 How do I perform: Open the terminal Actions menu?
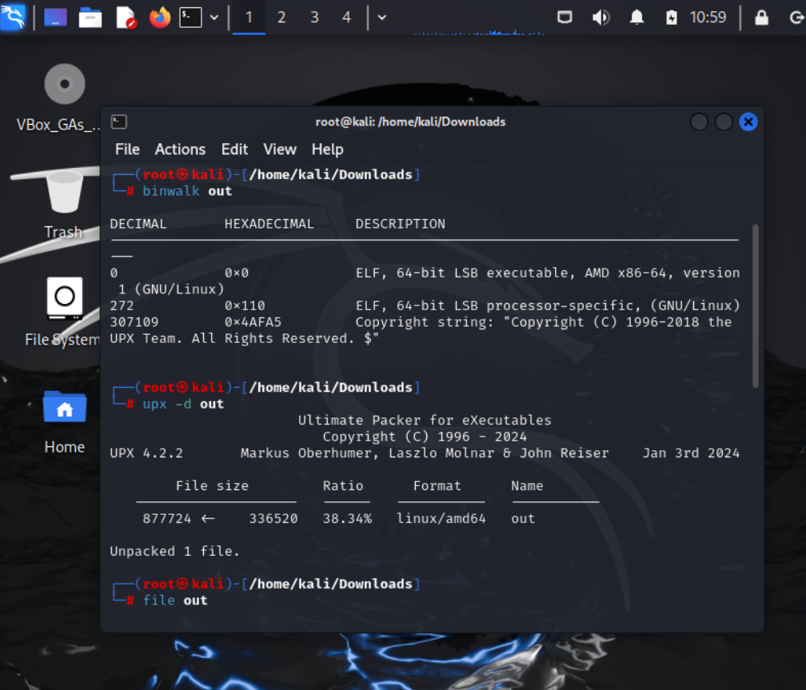[180, 150]
